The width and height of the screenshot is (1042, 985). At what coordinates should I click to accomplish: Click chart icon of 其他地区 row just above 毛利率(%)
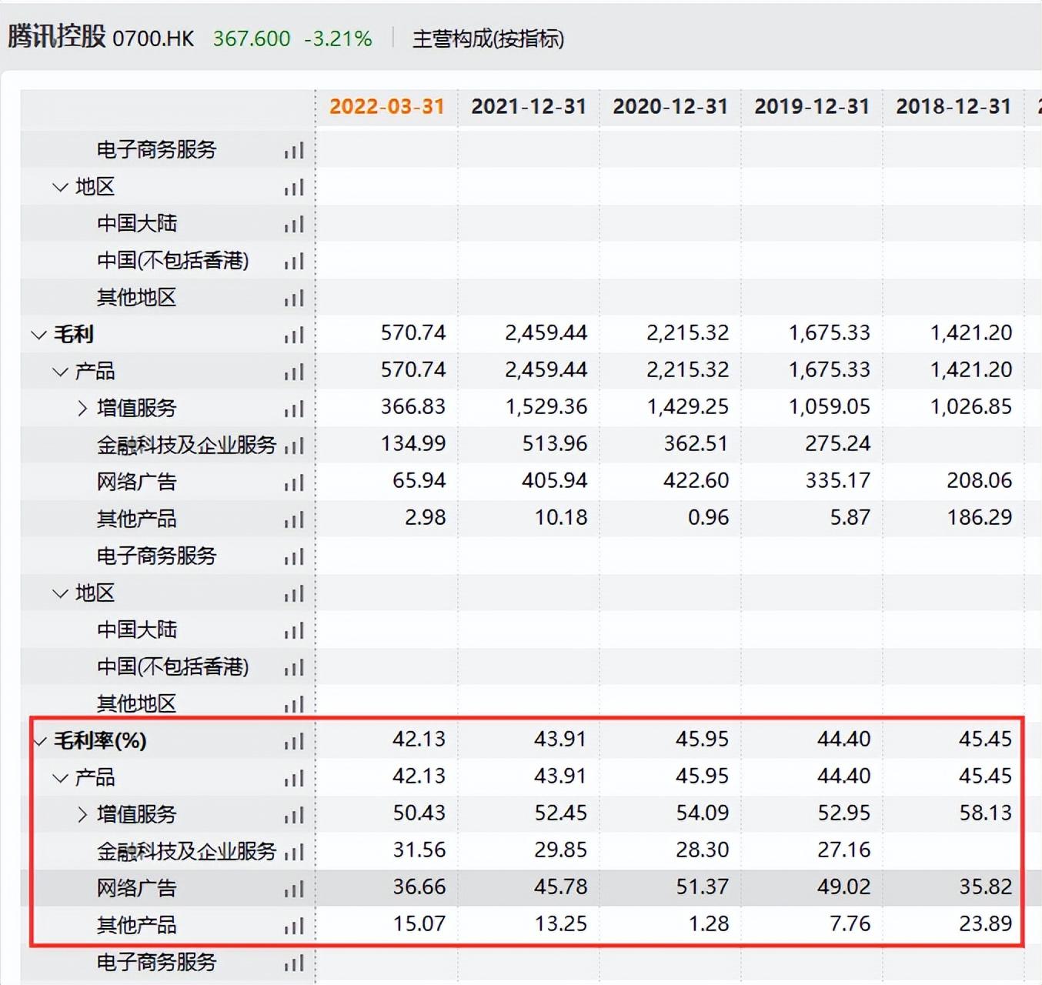click(x=294, y=704)
